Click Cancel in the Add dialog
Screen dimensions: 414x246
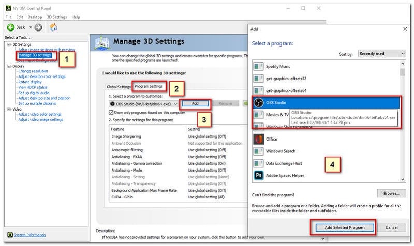point(392,228)
